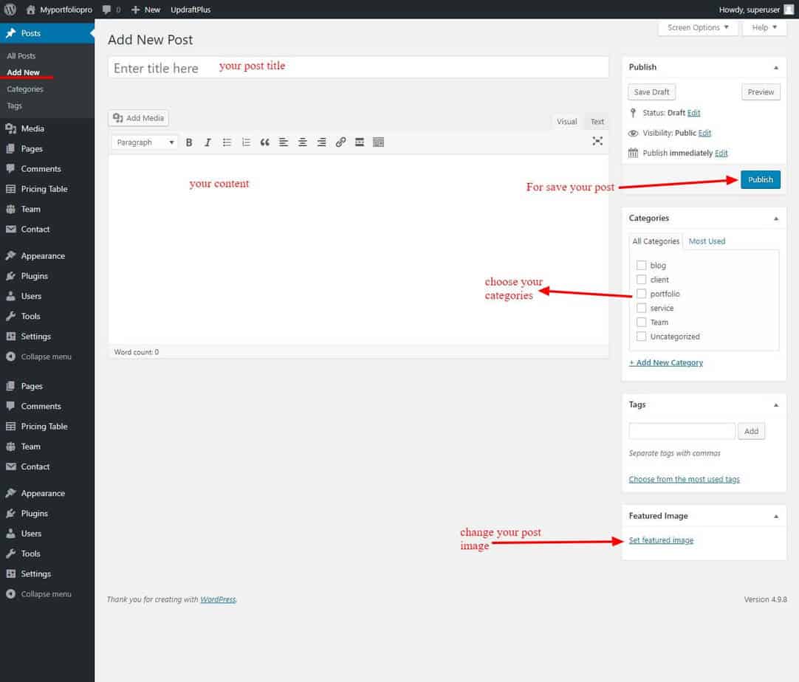Screen dimensions: 799x682
Task: Click Choose from the most used tags
Action: click(684, 479)
